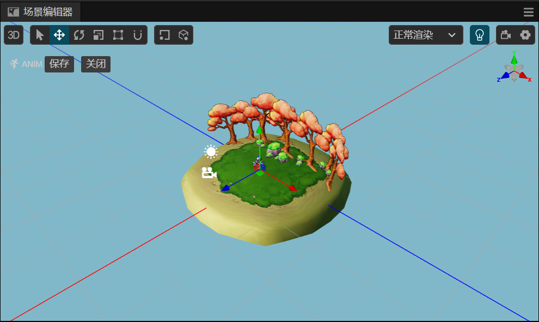The image size is (539, 322).
Task: Activate the move transform tool
Action: tap(59, 35)
